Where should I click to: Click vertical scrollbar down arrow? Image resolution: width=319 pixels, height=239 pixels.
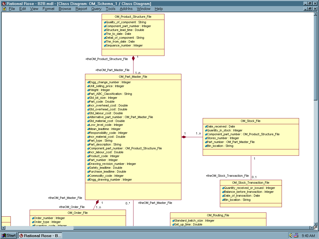[x=315, y=224]
